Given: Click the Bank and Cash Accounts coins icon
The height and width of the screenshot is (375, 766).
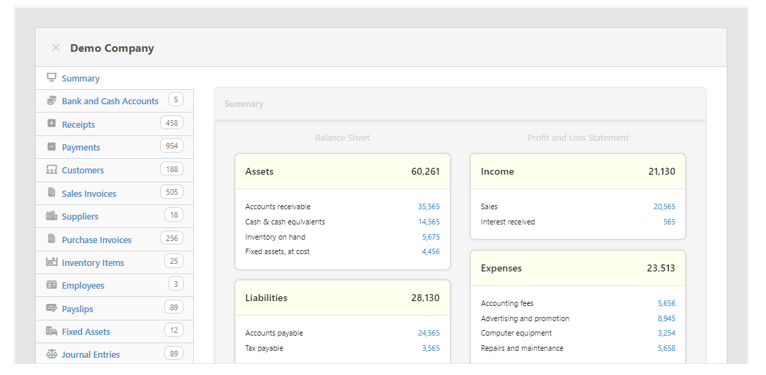Looking at the screenshot, I should 52,101.
